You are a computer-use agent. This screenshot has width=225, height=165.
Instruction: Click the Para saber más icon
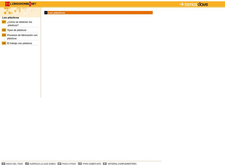pyautogui.click(x=80, y=164)
